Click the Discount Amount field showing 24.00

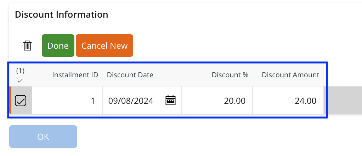pos(288,101)
